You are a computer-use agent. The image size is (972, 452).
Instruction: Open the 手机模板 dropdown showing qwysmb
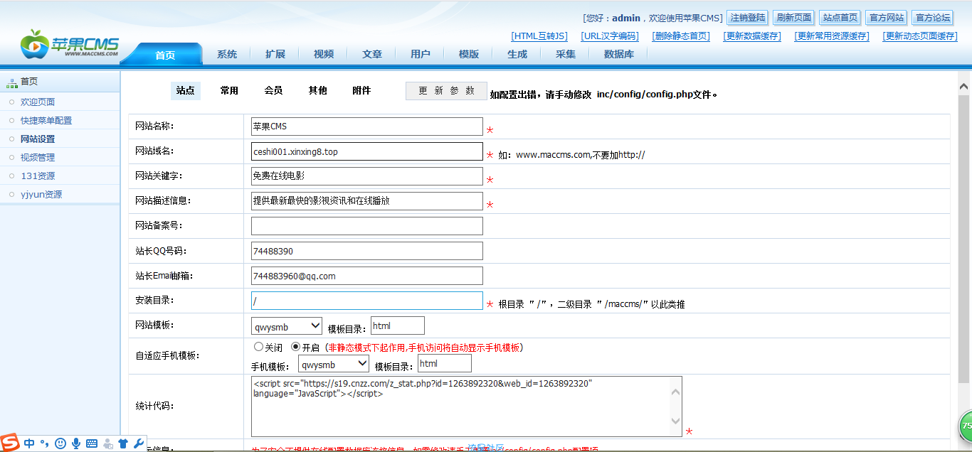point(334,364)
